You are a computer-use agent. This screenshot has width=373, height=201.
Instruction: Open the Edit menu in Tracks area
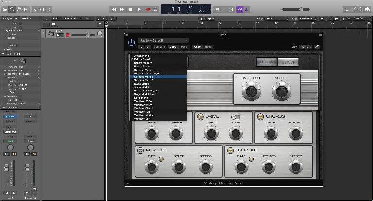point(57,18)
